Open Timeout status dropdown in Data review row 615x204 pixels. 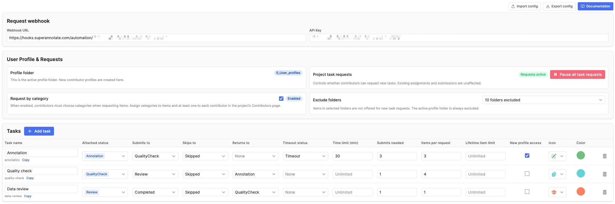pyautogui.click(x=305, y=192)
